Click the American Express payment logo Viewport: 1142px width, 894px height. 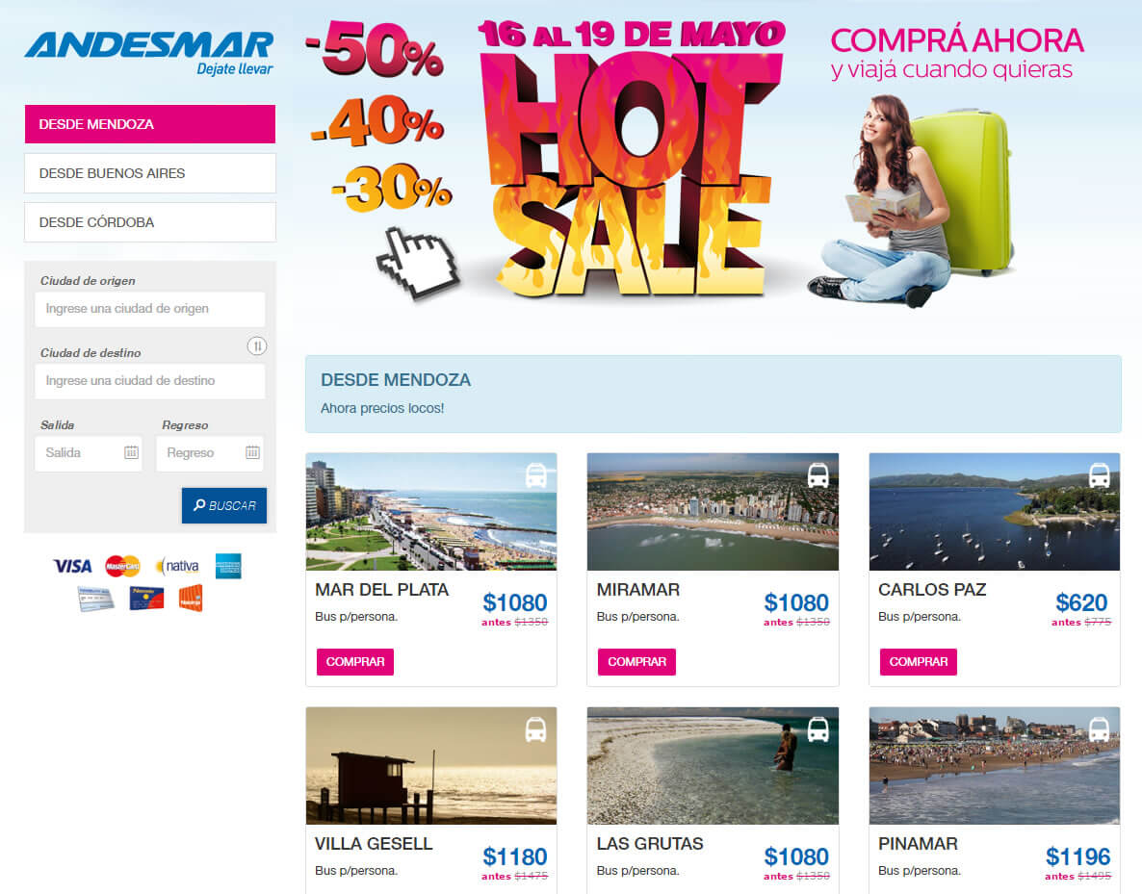pyautogui.click(x=228, y=566)
